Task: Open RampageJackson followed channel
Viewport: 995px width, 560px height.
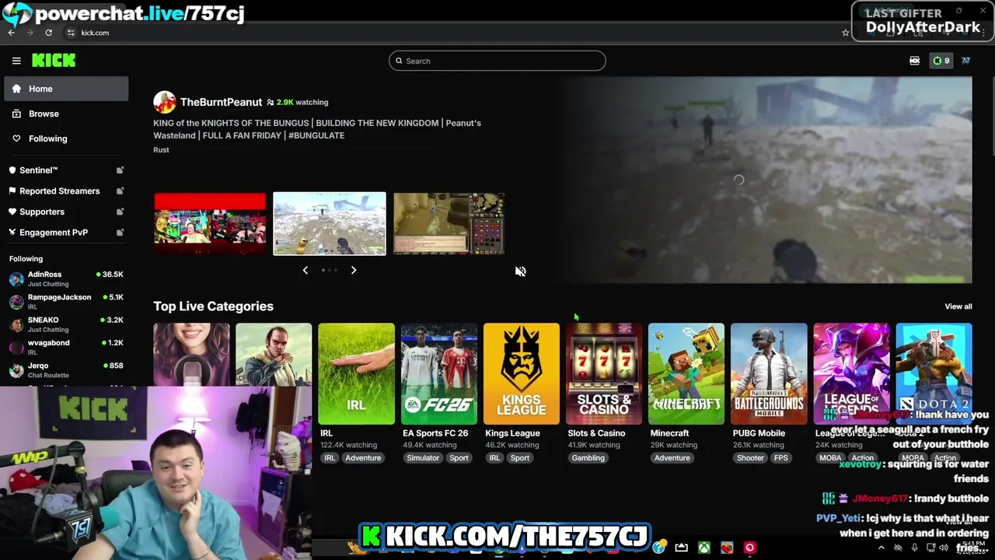Action: (x=66, y=302)
